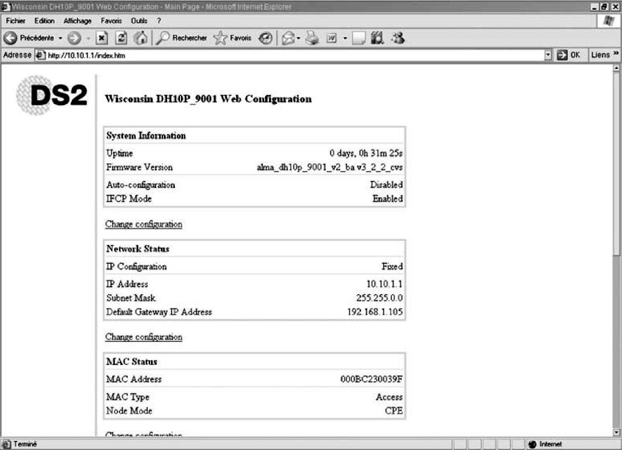The height and width of the screenshot is (450, 622).
Task: Click the Discuss toolbar icon
Action: [359, 38]
